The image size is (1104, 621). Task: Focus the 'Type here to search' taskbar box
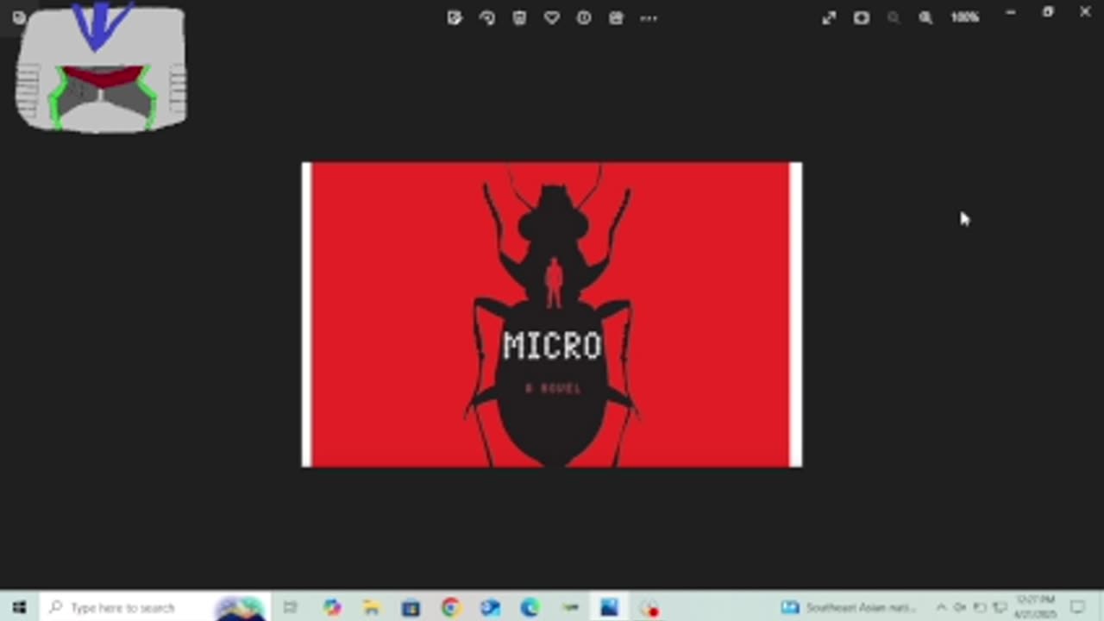pyautogui.click(x=155, y=607)
